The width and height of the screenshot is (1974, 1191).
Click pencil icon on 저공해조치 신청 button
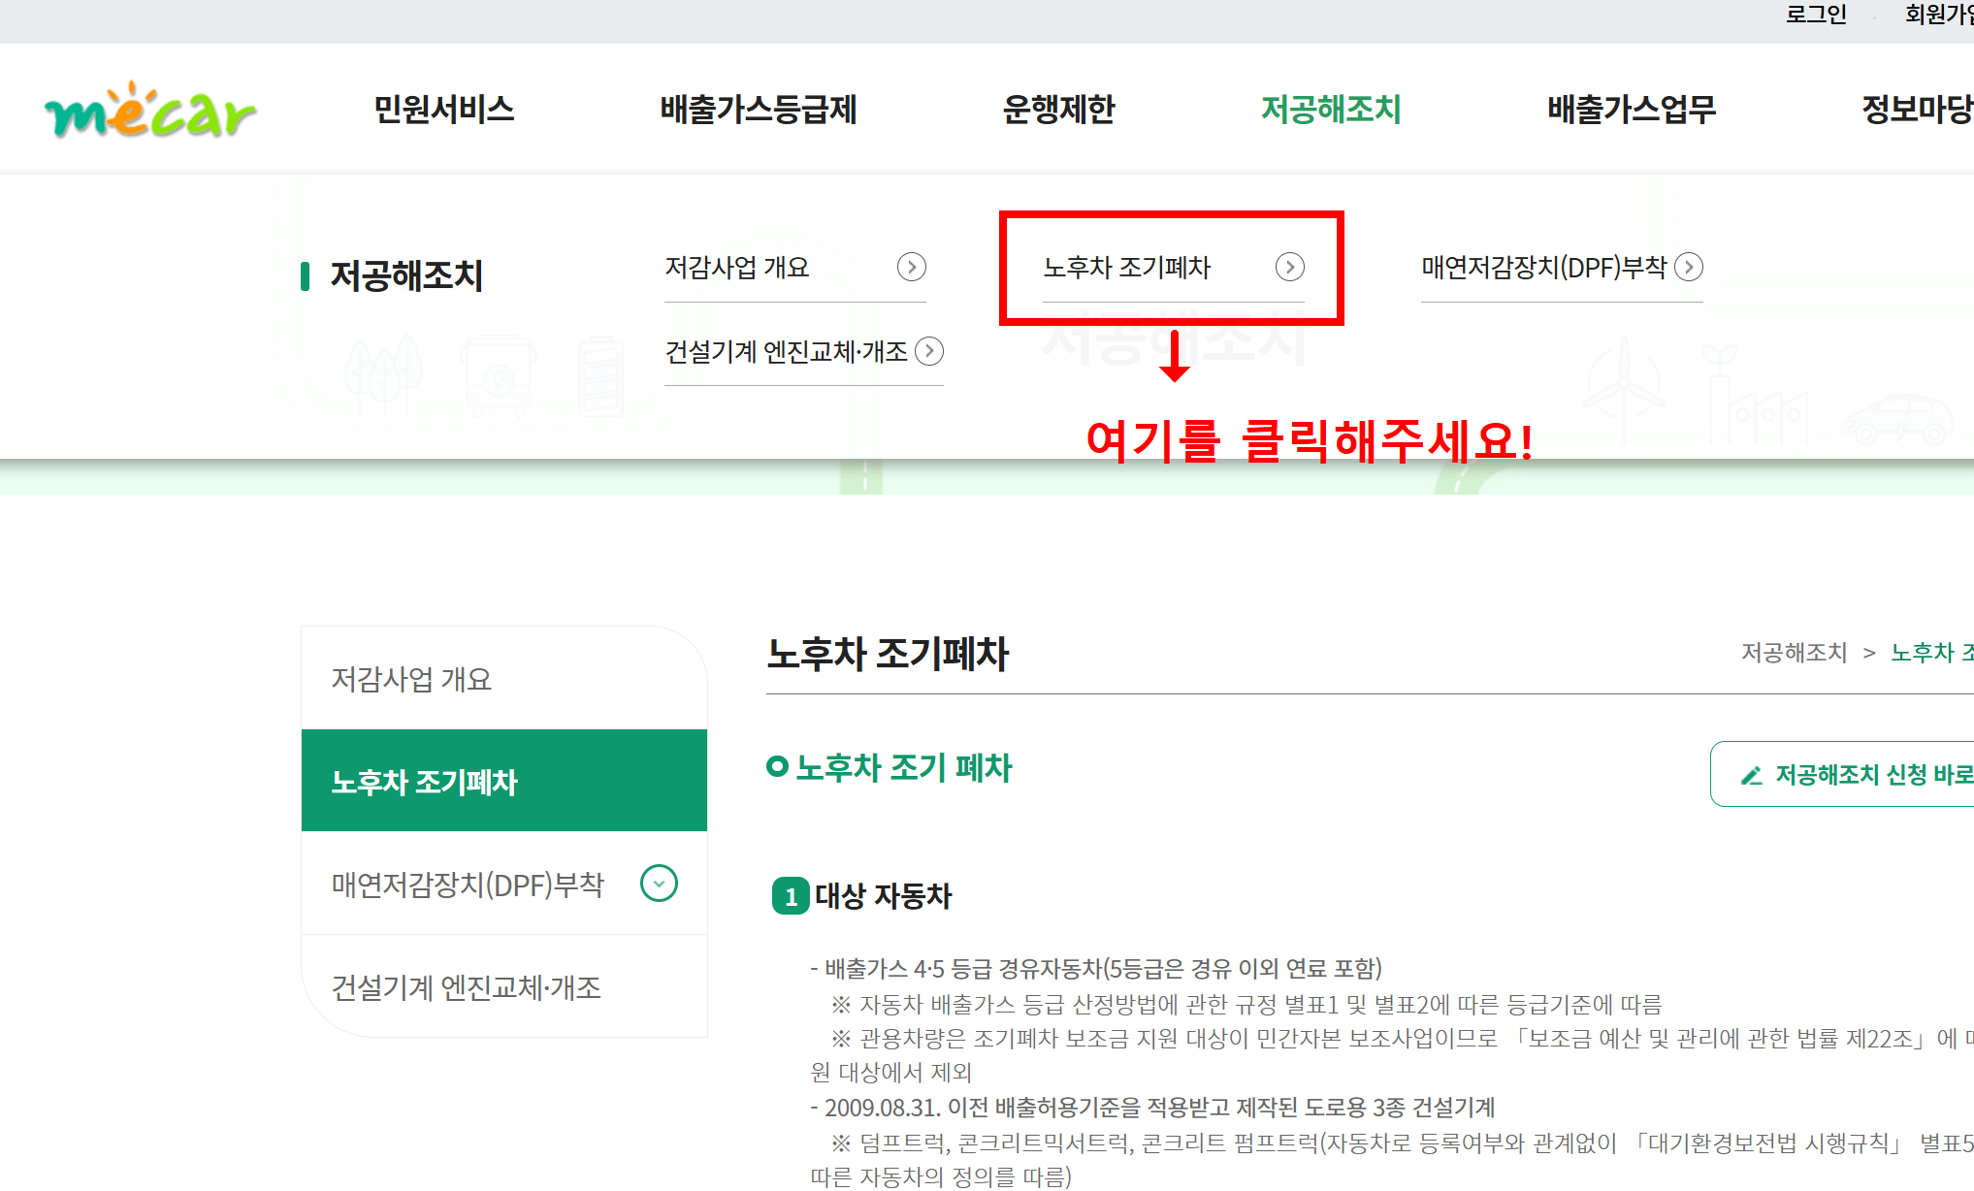pos(1751,775)
